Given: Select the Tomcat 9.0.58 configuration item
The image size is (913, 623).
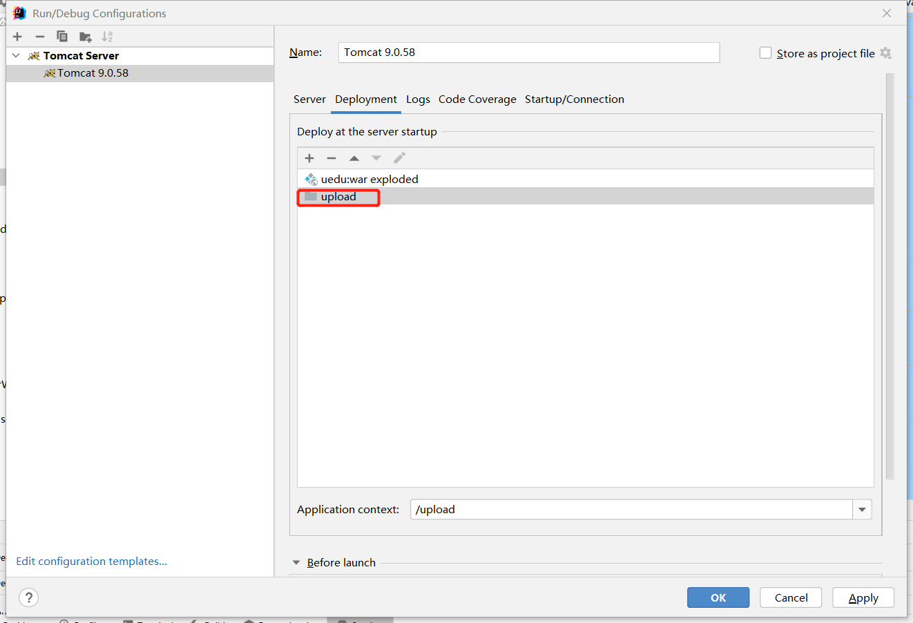Looking at the screenshot, I should [x=140, y=73].
